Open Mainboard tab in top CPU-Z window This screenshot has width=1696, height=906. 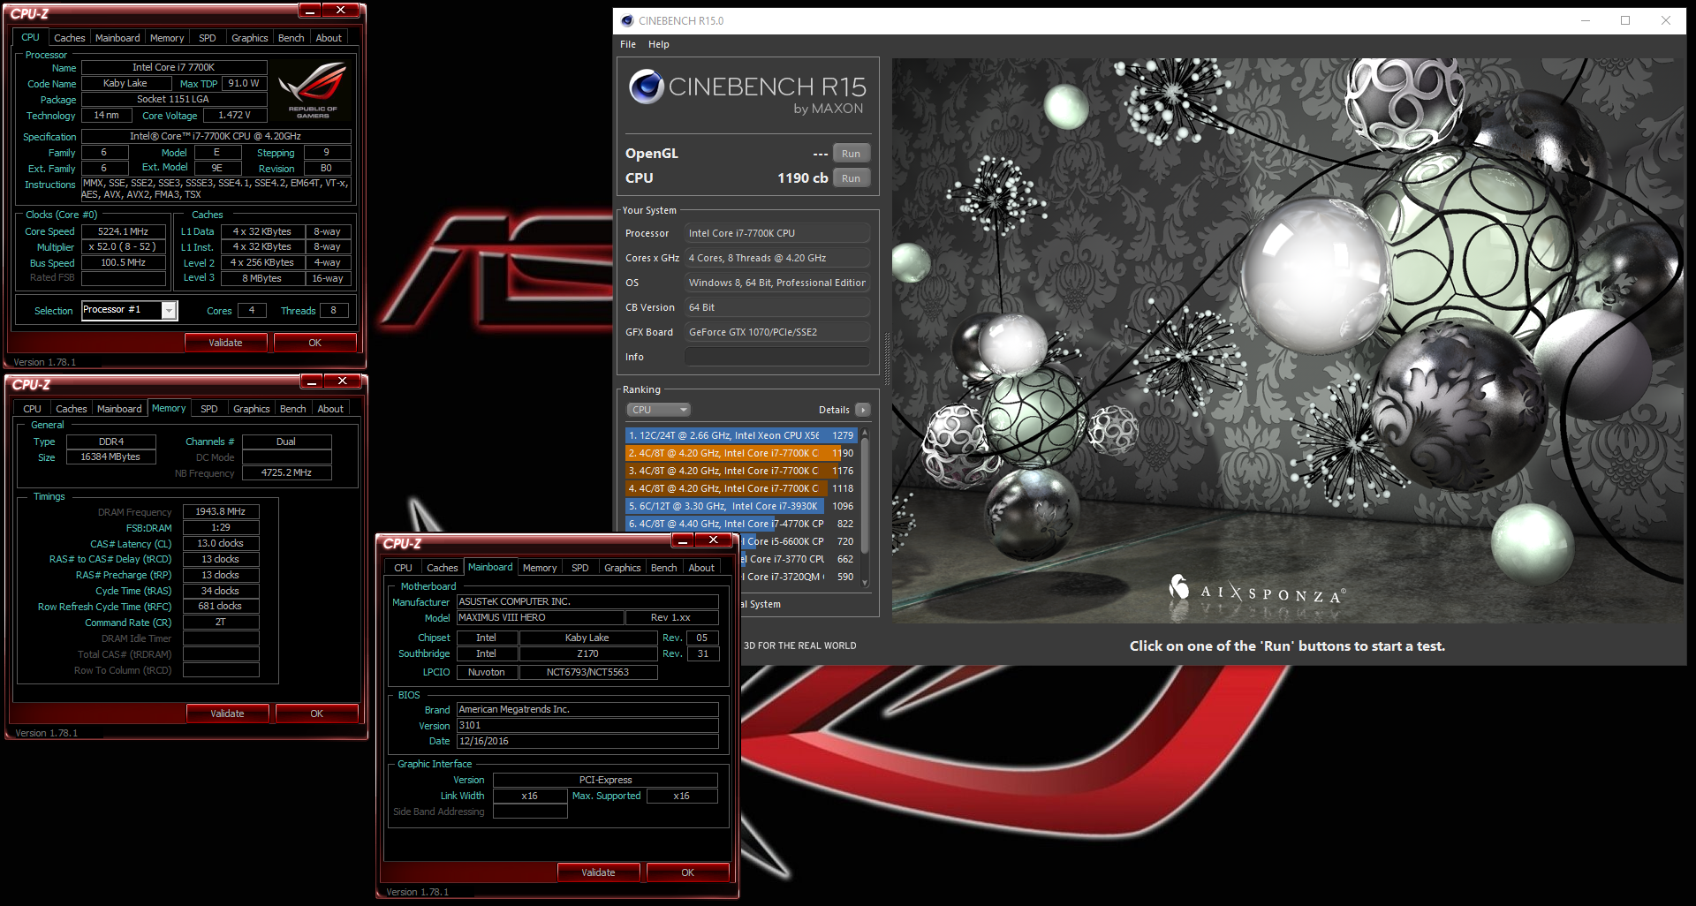point(117,38)
